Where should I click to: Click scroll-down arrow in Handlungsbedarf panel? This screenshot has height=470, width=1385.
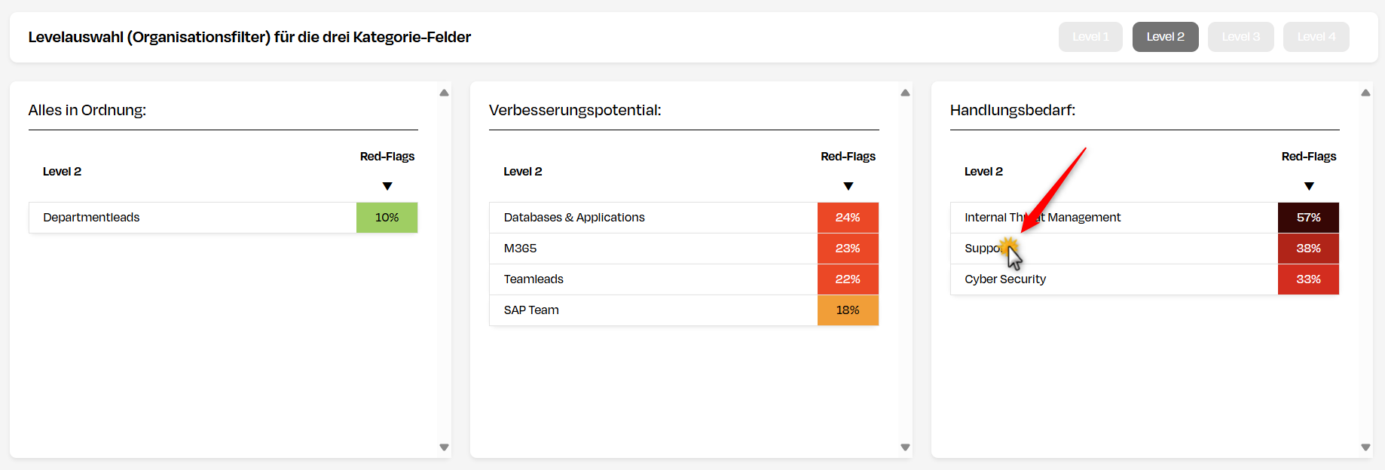pos(1365,446)
